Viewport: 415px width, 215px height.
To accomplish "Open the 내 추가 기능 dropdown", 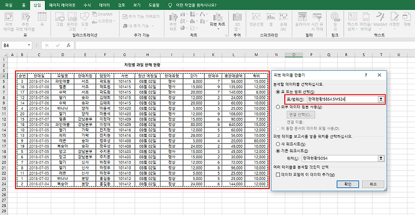I will [138, 26].
